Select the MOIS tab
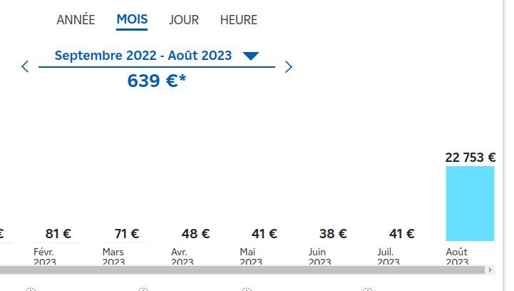Screen dimensions: 514x291 point(132,19)
